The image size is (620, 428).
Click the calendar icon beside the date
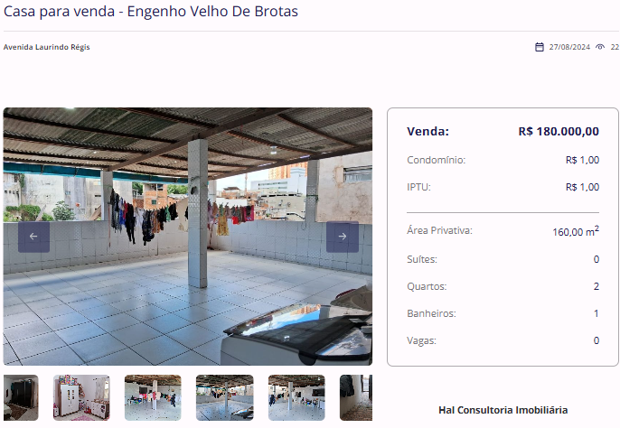point(540,47)
